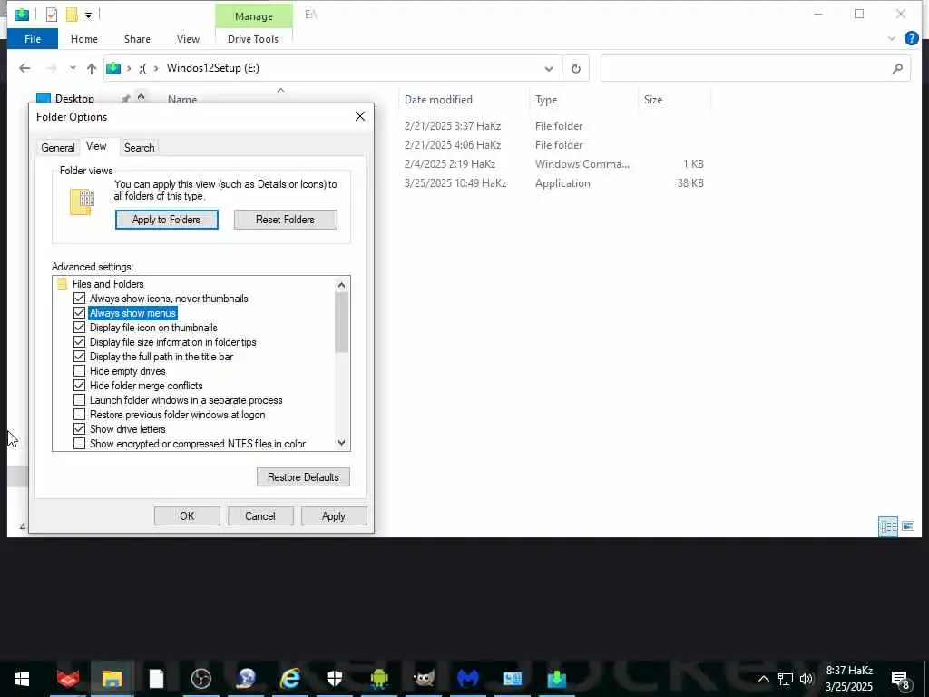Click the Advanced settings scroll up arrow
929x697 pixels.
coord(341,285)
